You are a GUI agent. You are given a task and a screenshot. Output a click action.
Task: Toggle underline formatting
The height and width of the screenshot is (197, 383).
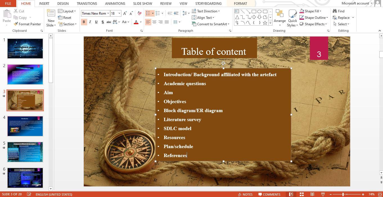coord(96,22)
